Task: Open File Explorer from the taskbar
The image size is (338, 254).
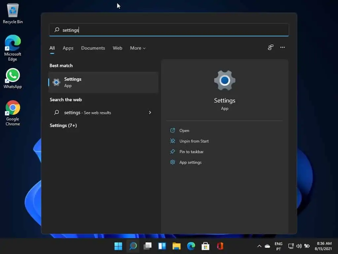Action: 176,246
